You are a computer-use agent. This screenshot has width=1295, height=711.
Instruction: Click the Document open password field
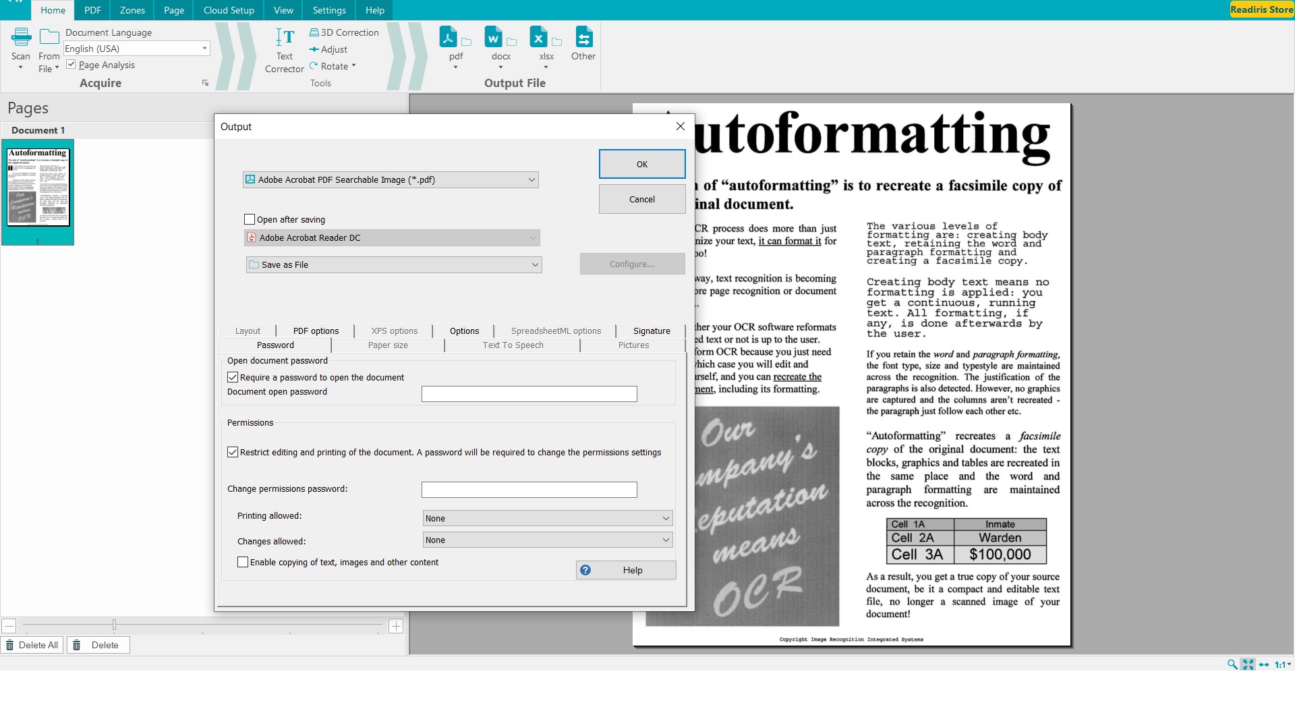(x=529, y=393)
